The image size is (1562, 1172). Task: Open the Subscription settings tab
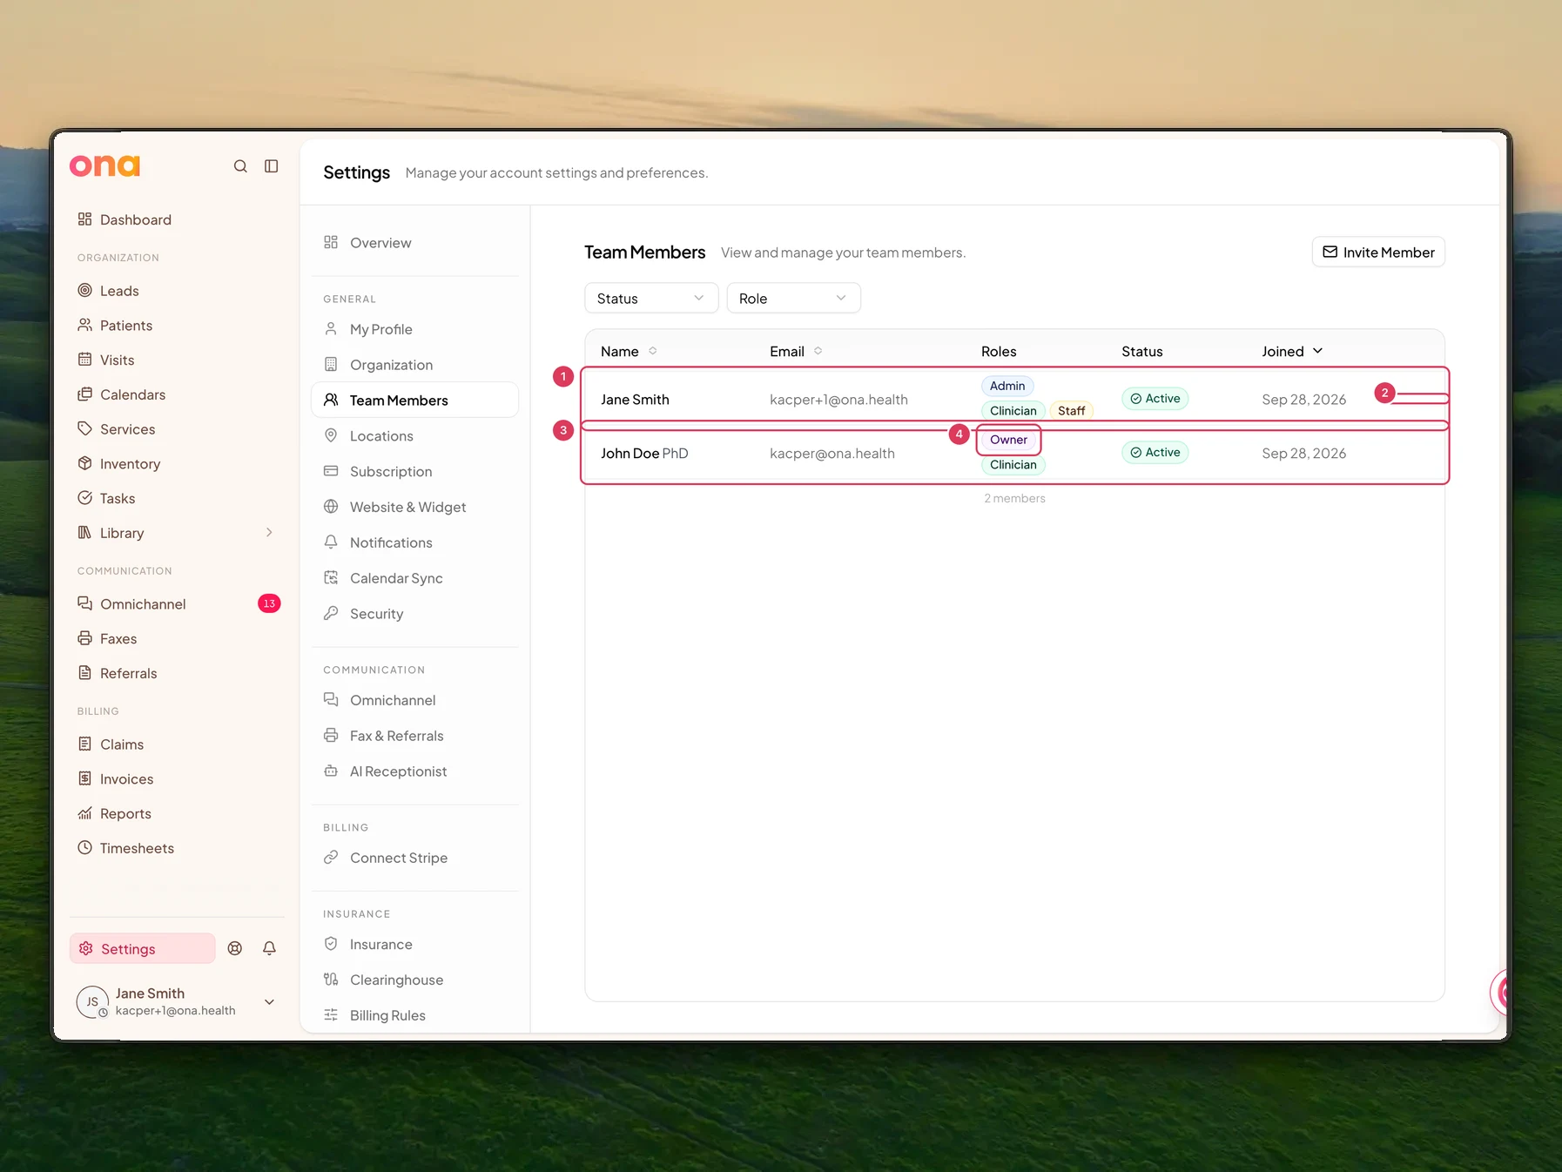(x=414, y=472)
